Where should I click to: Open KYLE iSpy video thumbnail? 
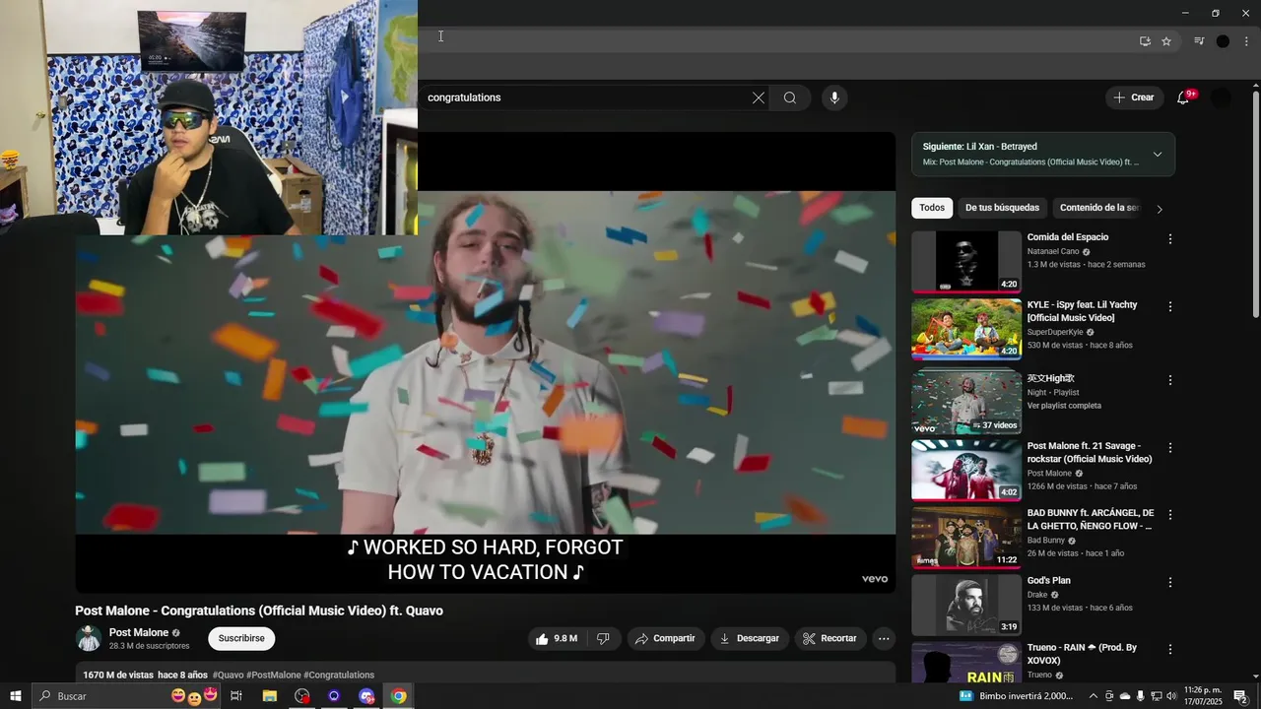pyautogui.click(x=966, y=329)
